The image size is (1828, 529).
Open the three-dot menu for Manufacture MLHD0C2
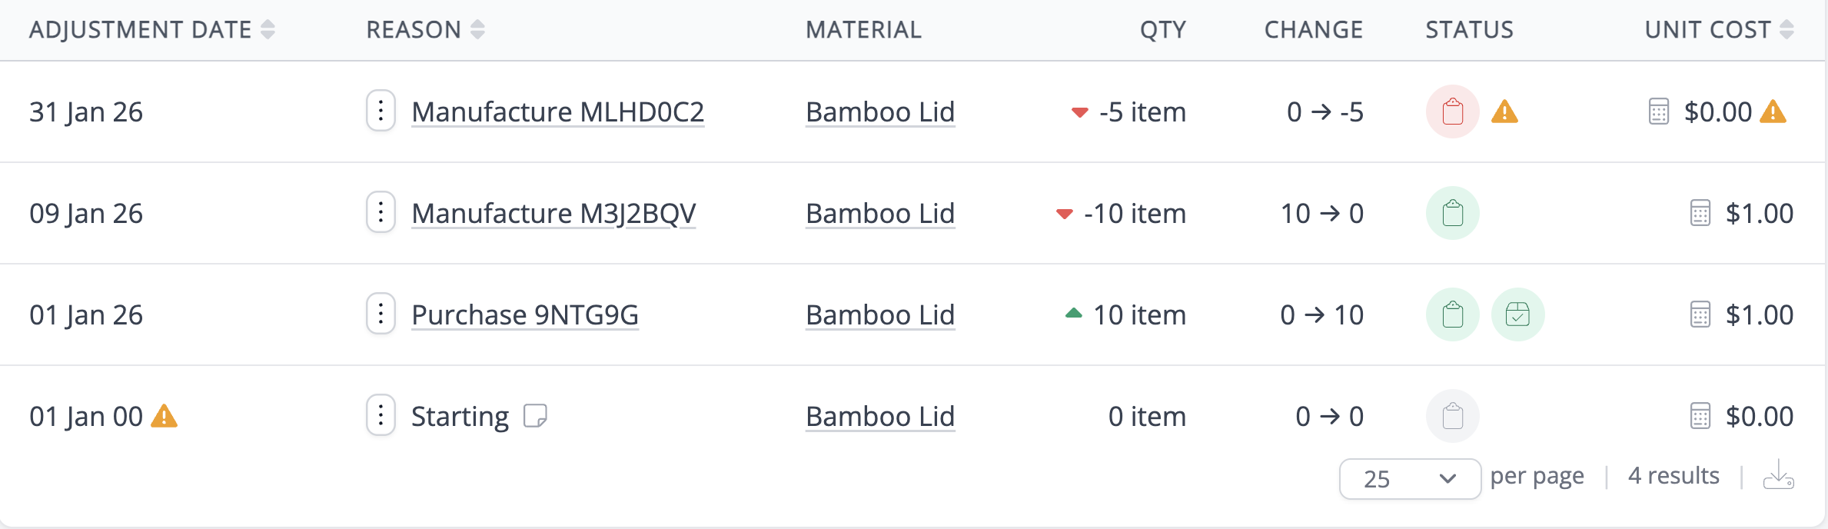click(381, 111)
